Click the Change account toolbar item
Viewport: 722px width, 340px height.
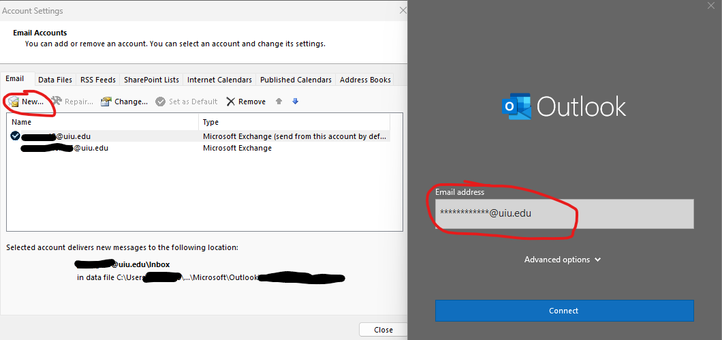125,102
